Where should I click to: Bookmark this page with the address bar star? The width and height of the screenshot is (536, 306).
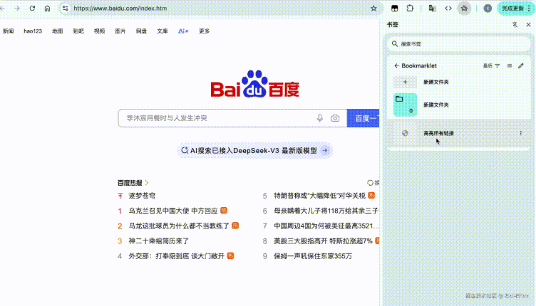373,9
